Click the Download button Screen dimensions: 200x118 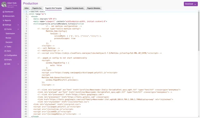pyautogui.click(x=191, y=4)
